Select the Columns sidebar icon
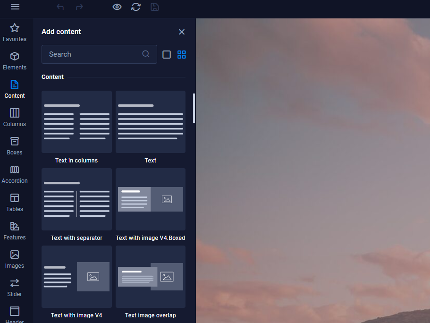The width and height of the screenshot is (430, 323). [15, 118]
